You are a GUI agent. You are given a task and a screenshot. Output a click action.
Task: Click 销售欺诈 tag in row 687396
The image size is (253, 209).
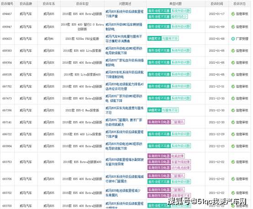click(x=155, y=110)
